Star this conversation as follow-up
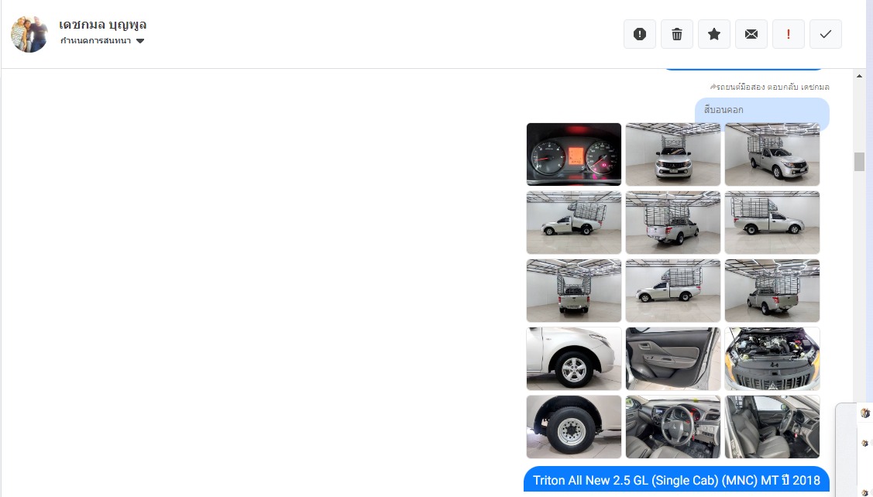 714,34
